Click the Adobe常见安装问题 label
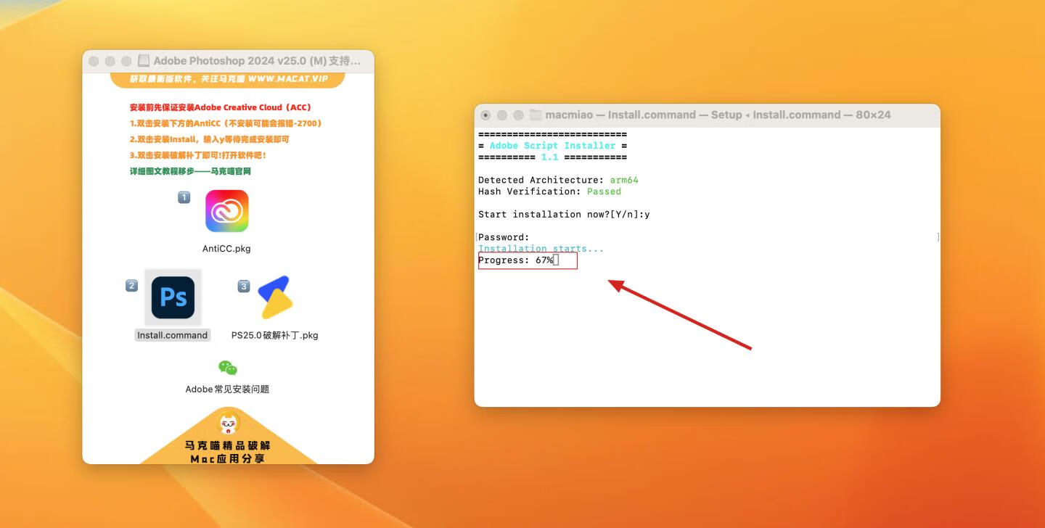This screenshot has height=528, width=1045. coord(227,389)
